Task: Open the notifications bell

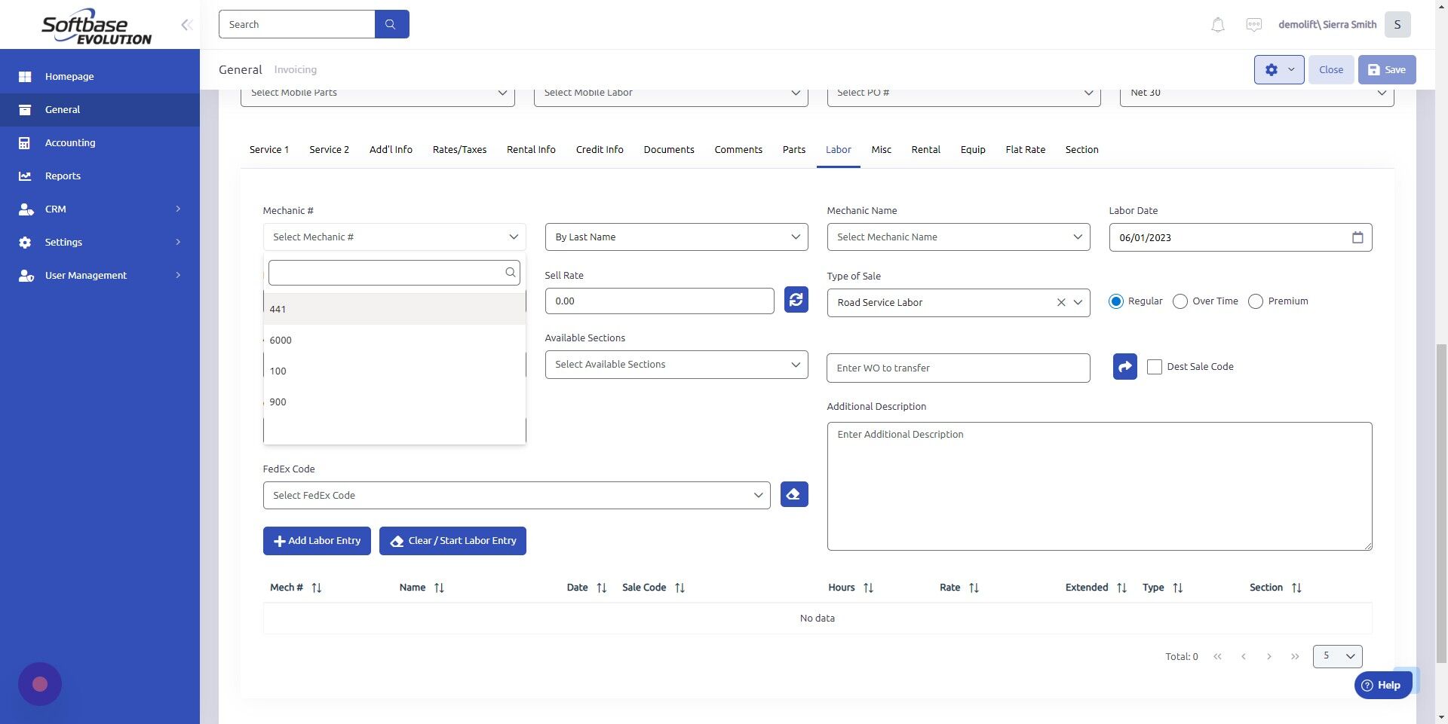Action: 1216,24
